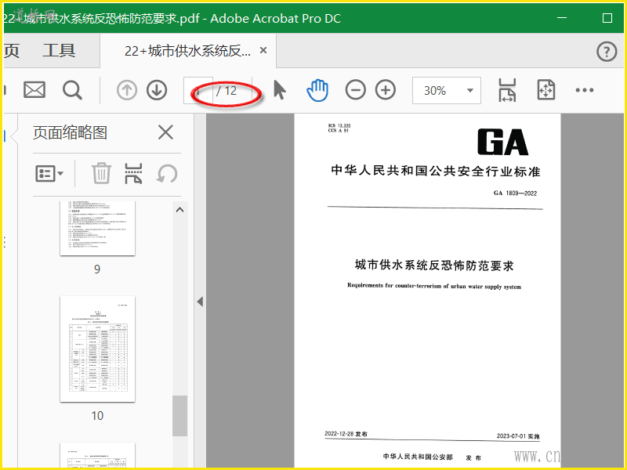Click the standard number GA 1809—2022
This screenshot has width=627, height=470.
515,193
